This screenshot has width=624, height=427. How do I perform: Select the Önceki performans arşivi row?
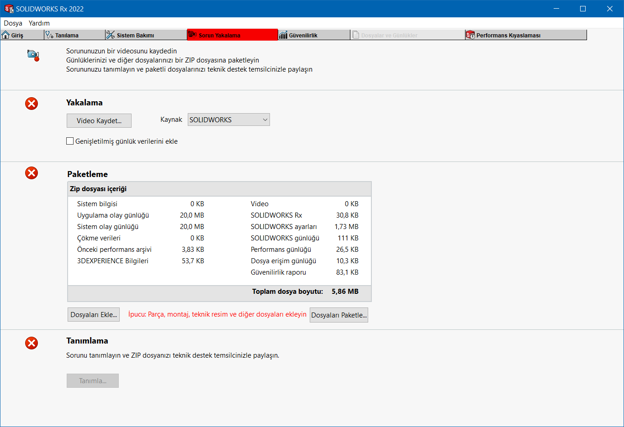pos(141,250)
